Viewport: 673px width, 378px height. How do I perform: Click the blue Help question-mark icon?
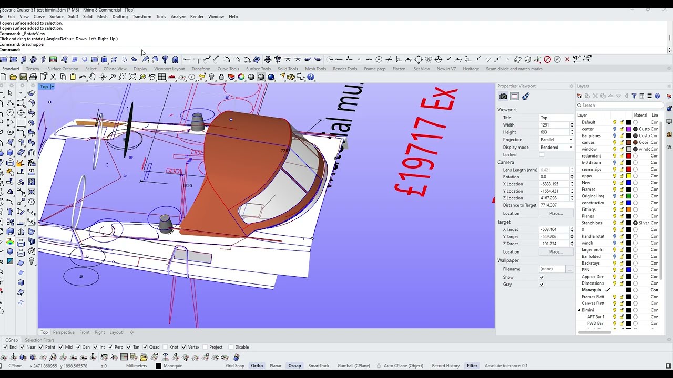click(x=311, y=77)
